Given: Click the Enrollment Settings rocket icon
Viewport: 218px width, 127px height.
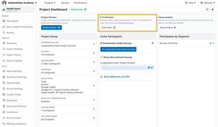Looking at the screenshot, I should tap(4, 77).
